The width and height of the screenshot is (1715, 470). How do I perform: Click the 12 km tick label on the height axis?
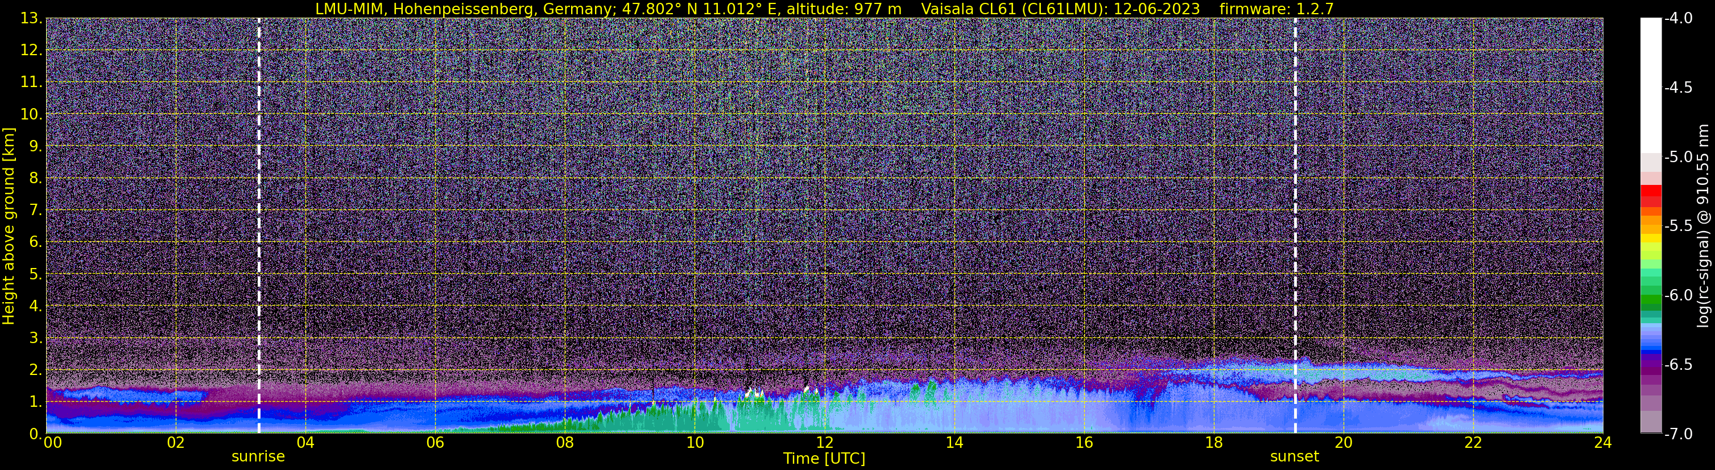click(31, 51)
